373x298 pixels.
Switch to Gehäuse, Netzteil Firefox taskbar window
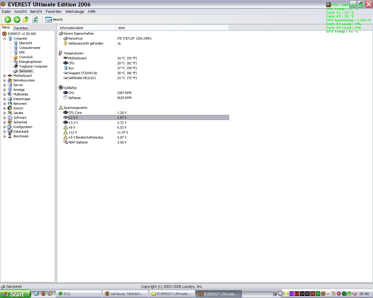[x=126, y=294]
